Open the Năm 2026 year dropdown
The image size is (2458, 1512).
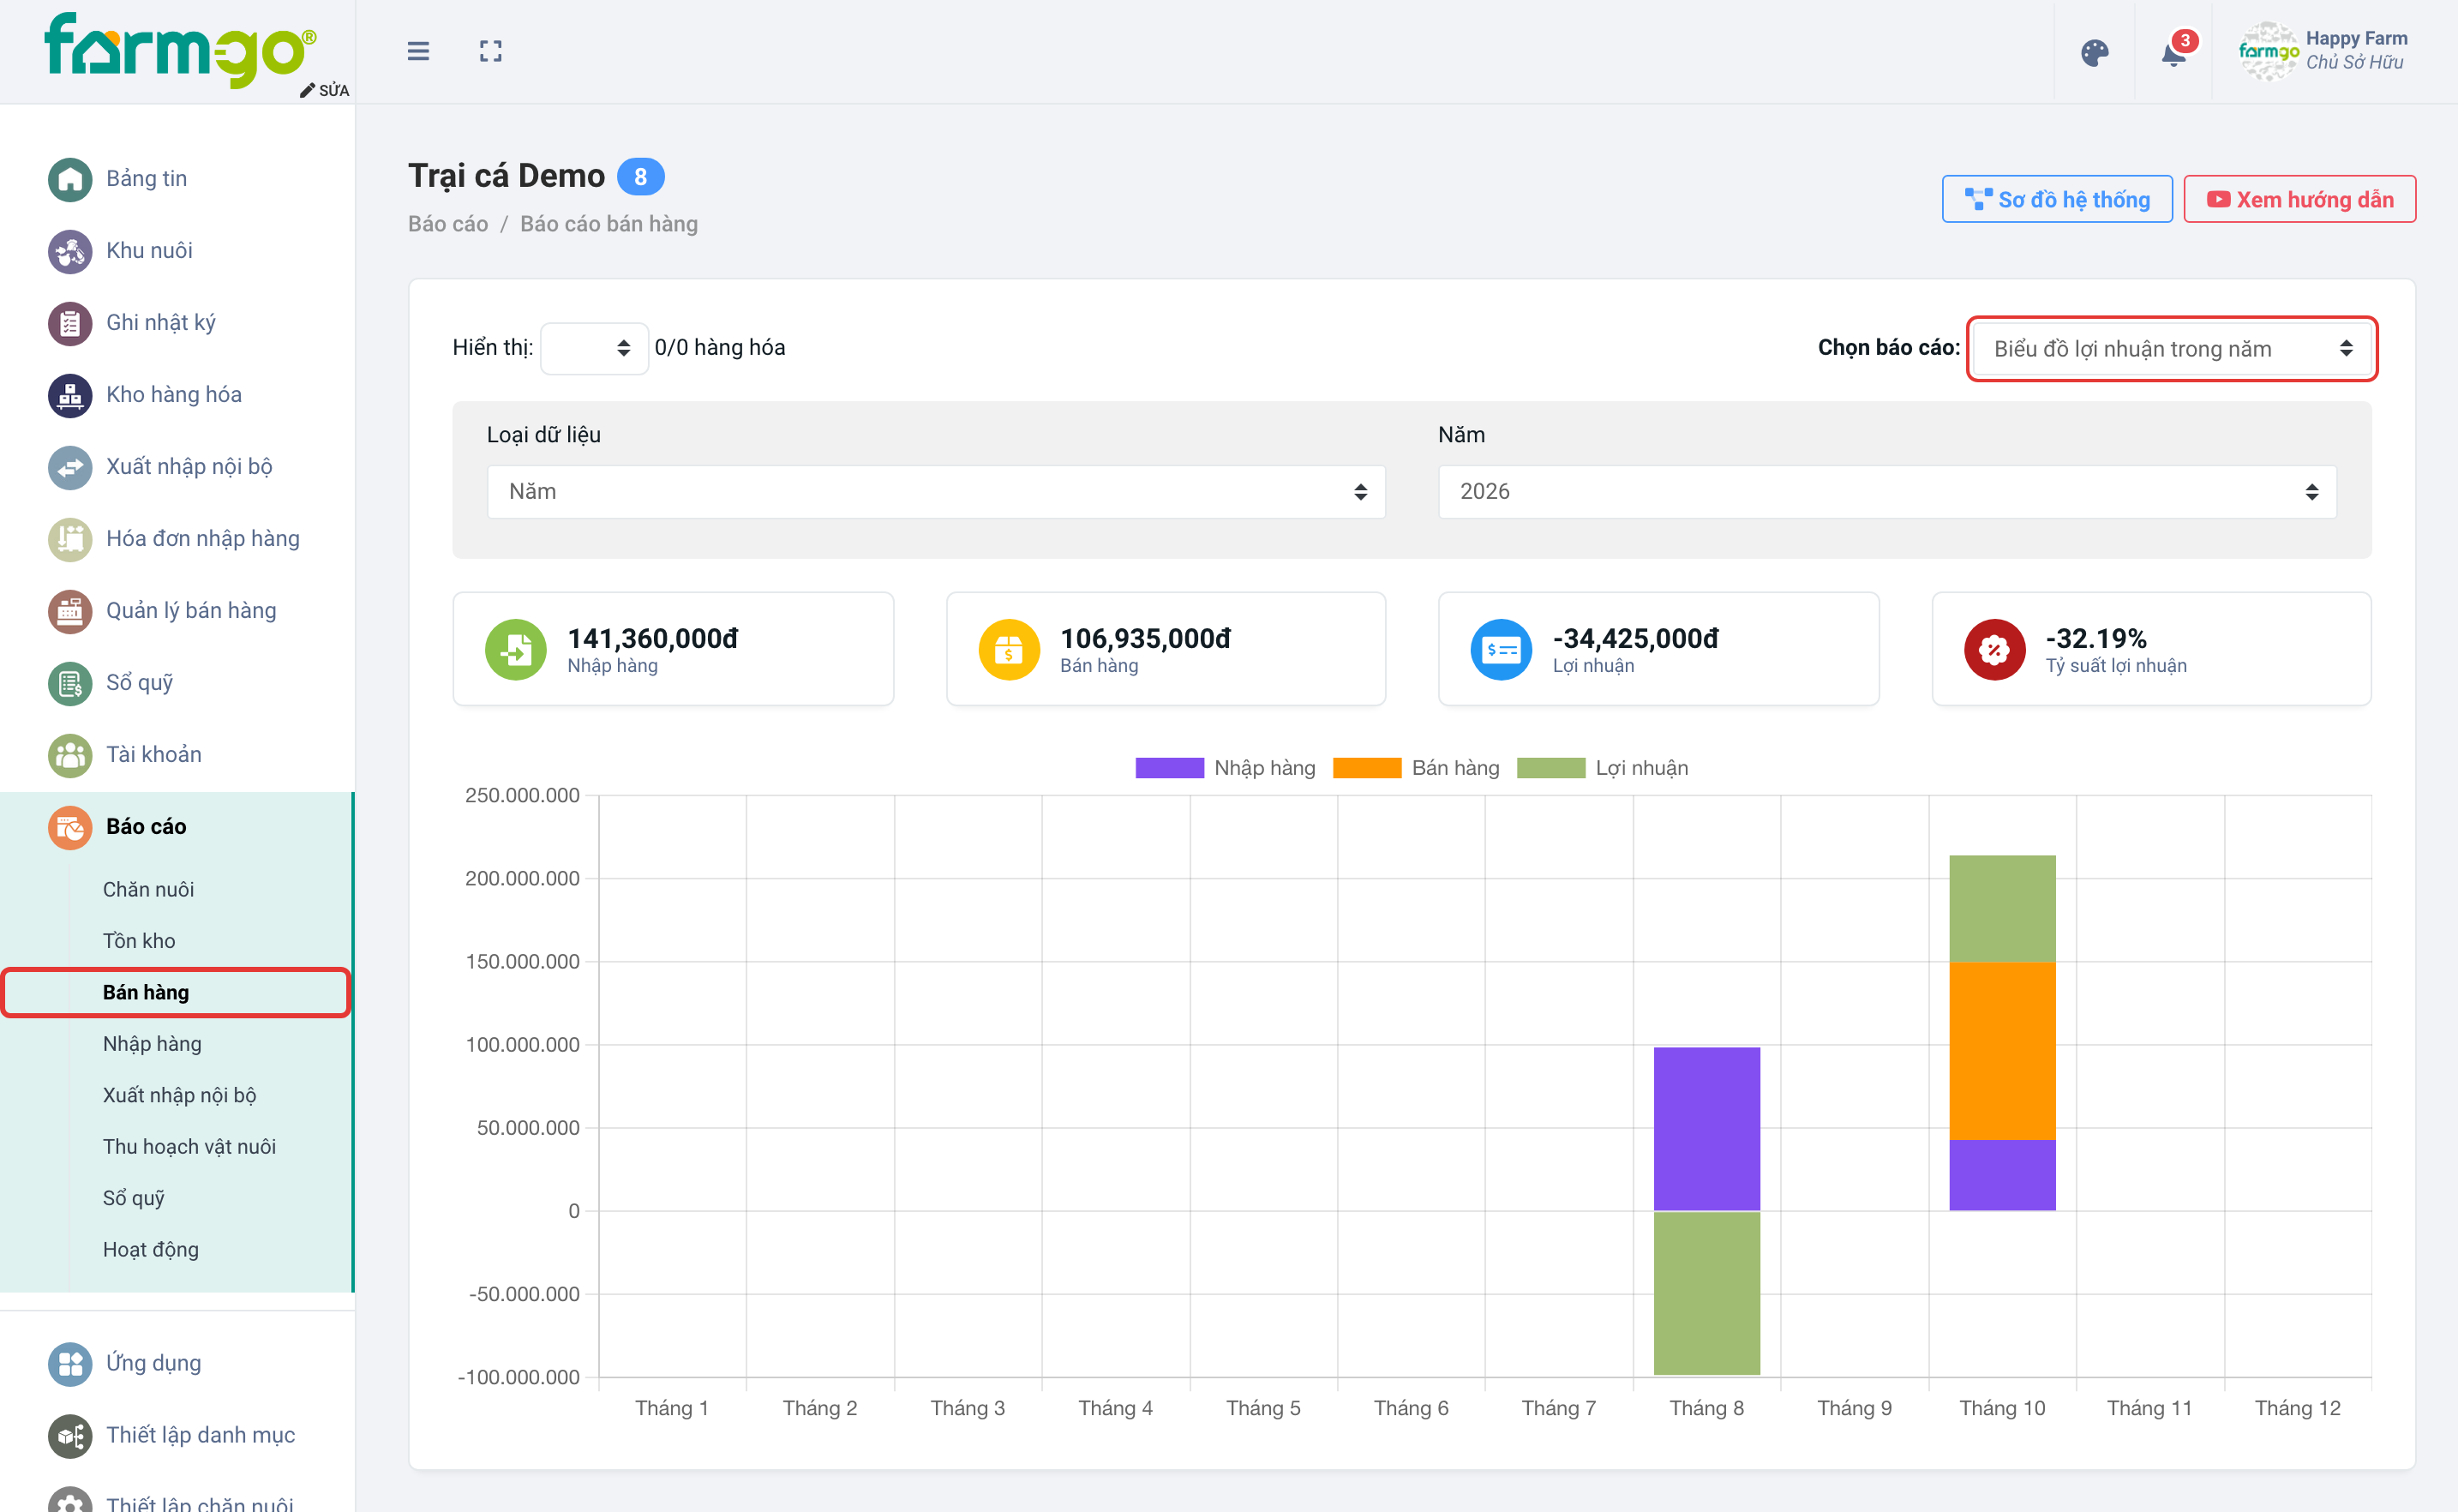[x=1886, y=491]
